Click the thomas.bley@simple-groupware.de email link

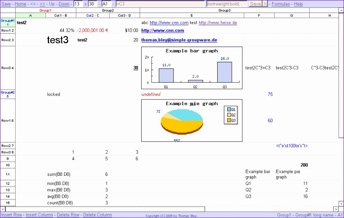coord(180,40)
